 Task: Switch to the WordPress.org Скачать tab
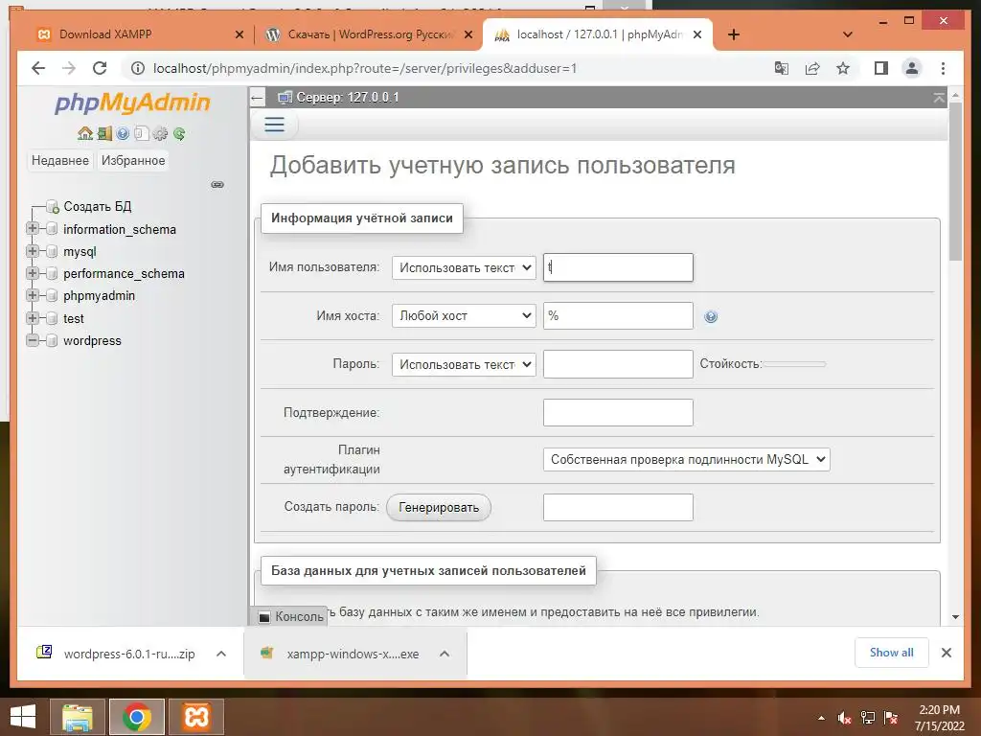click(369, 34)
